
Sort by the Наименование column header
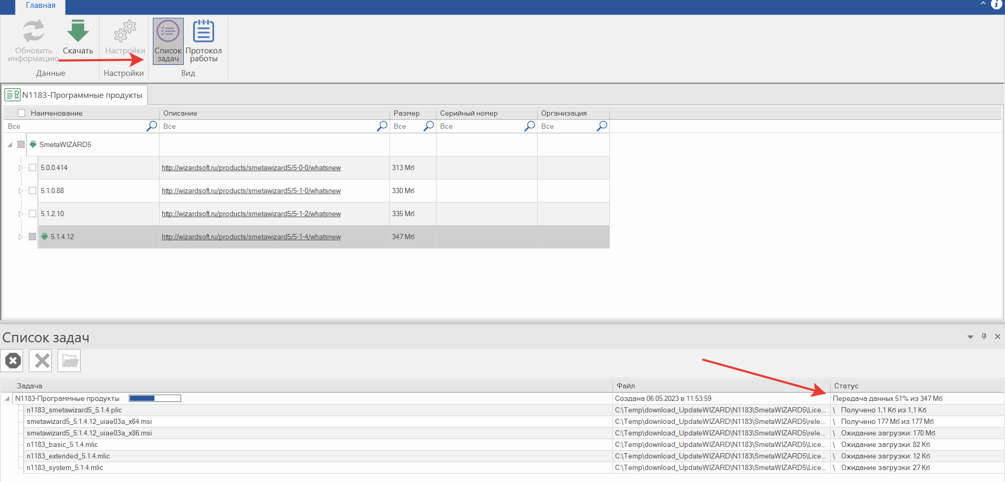(57, 113)
